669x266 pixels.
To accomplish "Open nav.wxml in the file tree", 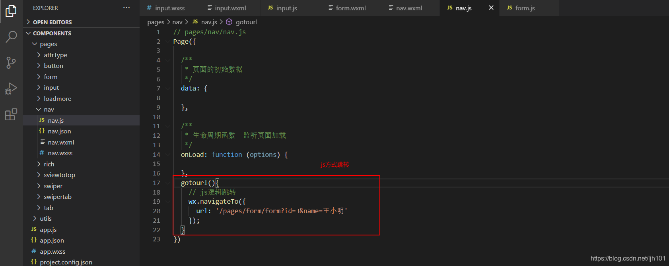I will coord(81,142).
